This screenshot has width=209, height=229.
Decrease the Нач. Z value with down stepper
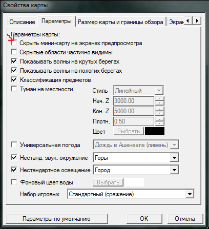(159, 103)
